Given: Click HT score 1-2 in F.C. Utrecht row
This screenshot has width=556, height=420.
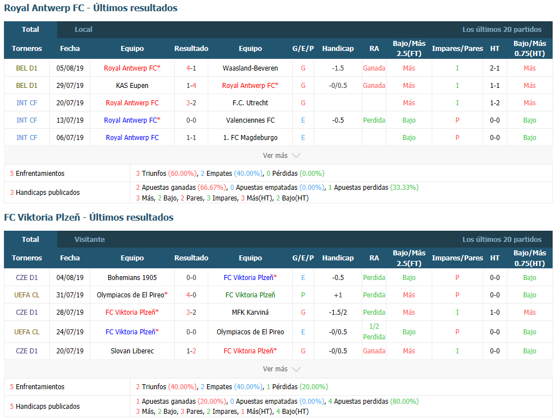Looking at the screenshot, I should 494,103.
